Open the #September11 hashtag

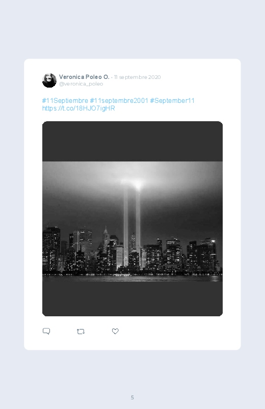172,101
